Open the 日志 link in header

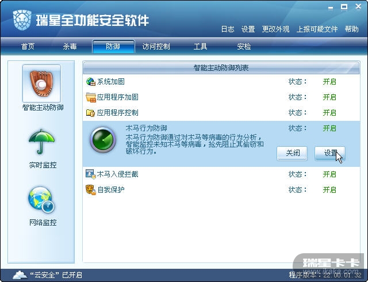228,29
